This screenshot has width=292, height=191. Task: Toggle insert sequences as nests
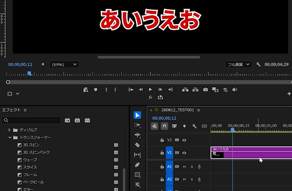click(154, 126)
